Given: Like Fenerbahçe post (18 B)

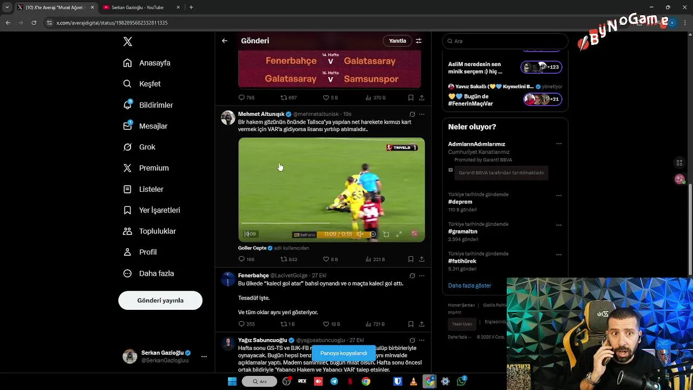Looking at the screenshot, I should (x=331, y=324).
